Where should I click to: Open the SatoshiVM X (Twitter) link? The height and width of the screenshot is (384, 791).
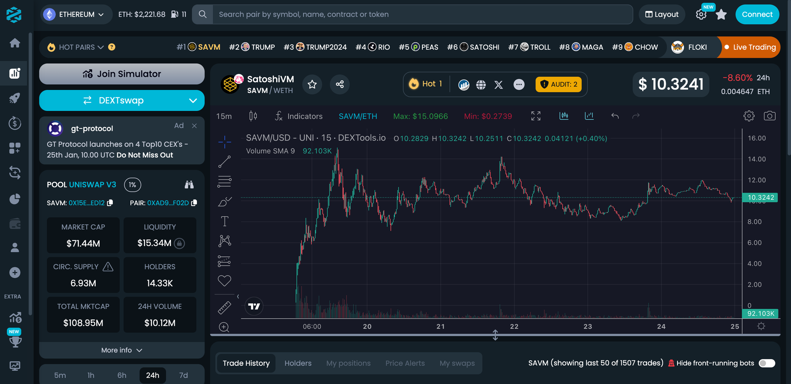pos(499,85)
